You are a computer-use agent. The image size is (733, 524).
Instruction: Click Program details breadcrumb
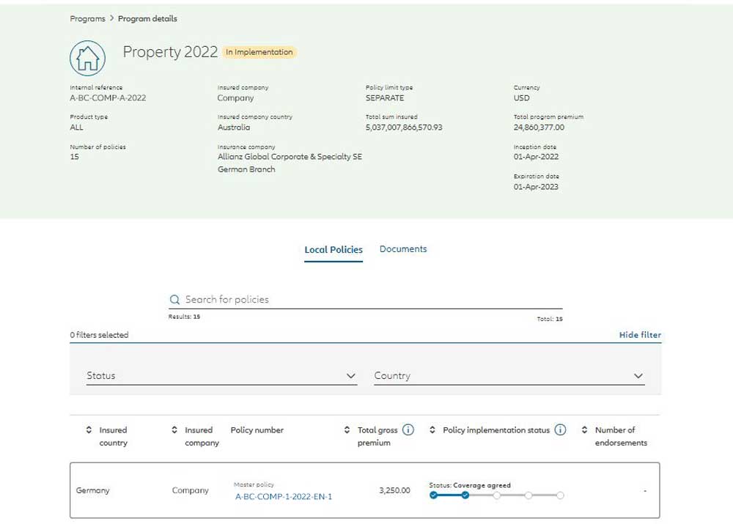147,19
